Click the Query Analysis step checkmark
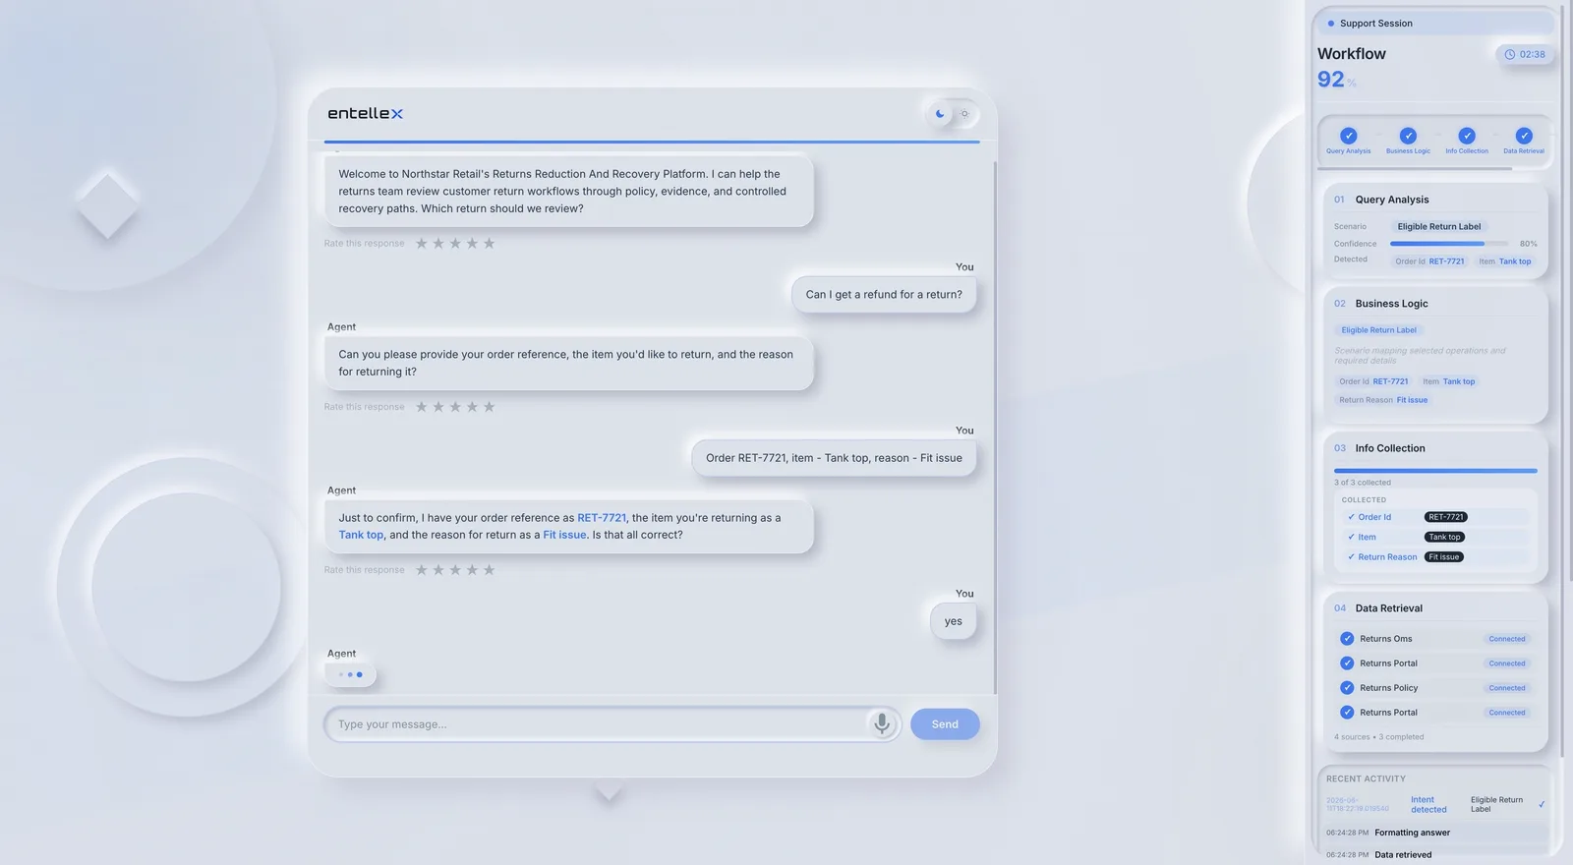1573x865 pixels. (x=1348, y=136)
